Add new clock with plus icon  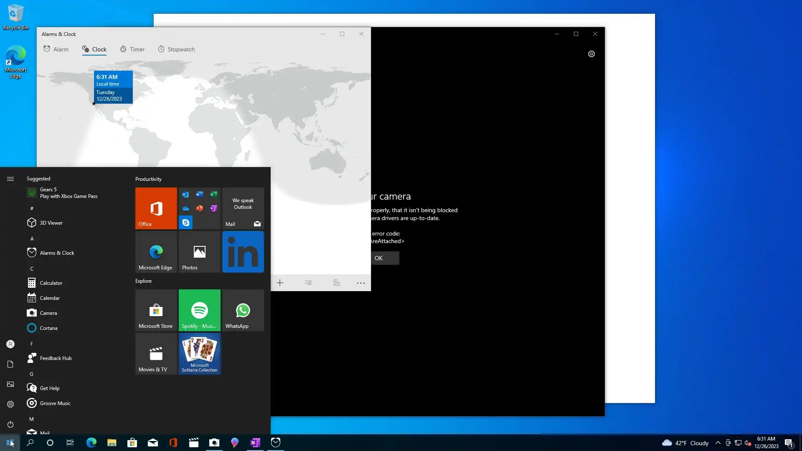[280, 283]
